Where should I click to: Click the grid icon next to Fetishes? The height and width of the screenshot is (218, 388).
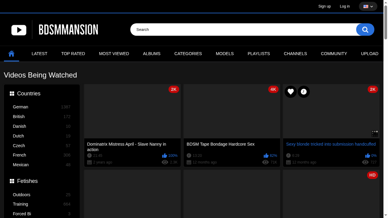(x=12, y=181)
